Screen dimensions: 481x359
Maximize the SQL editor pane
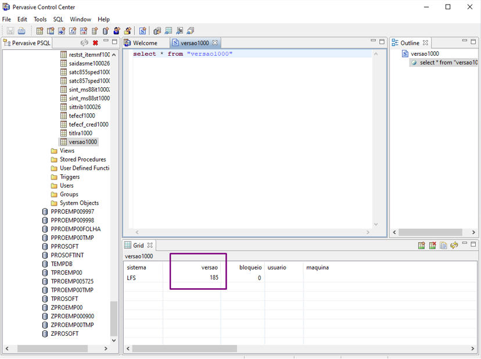(382, 41)
